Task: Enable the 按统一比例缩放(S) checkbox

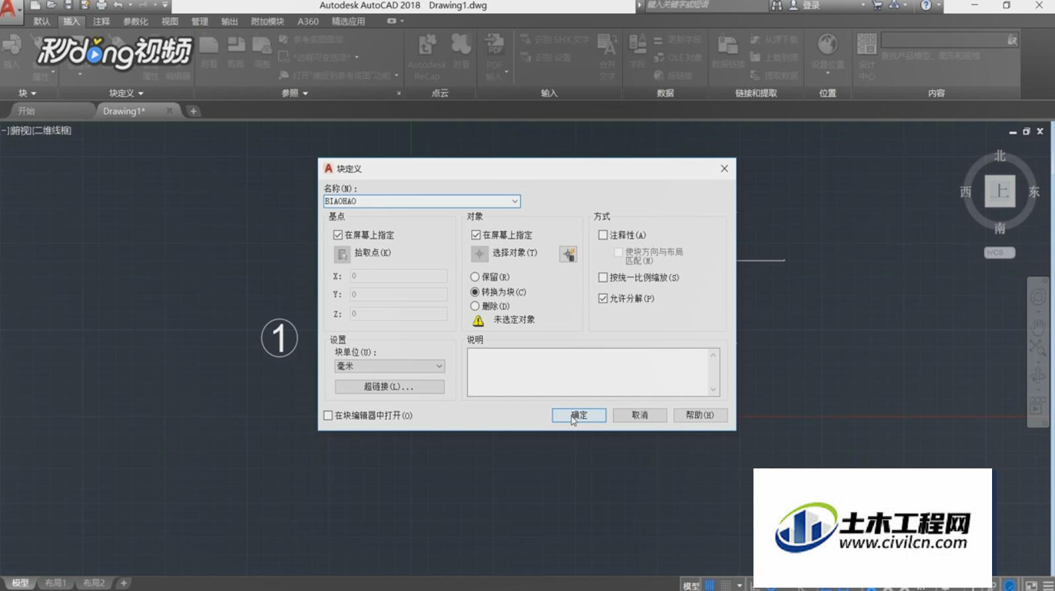Action: [603, 278]
